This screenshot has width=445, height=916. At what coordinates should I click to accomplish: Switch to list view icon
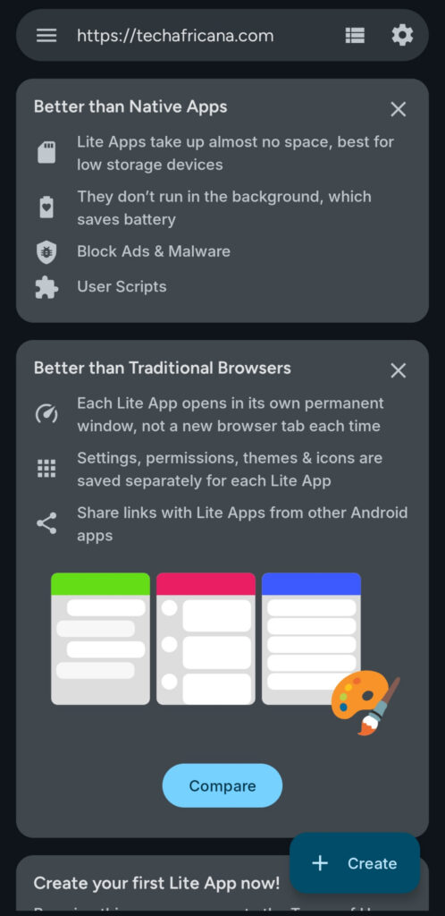(x=355, y=36)
